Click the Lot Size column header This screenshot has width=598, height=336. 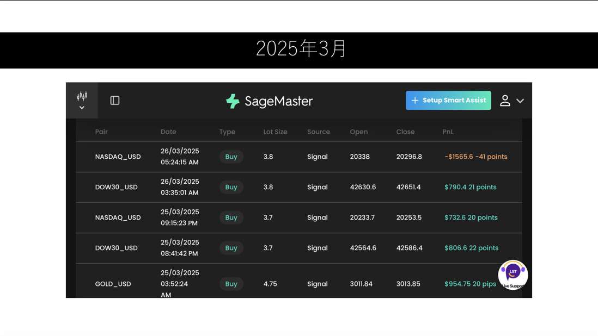[x=275, y=132]
